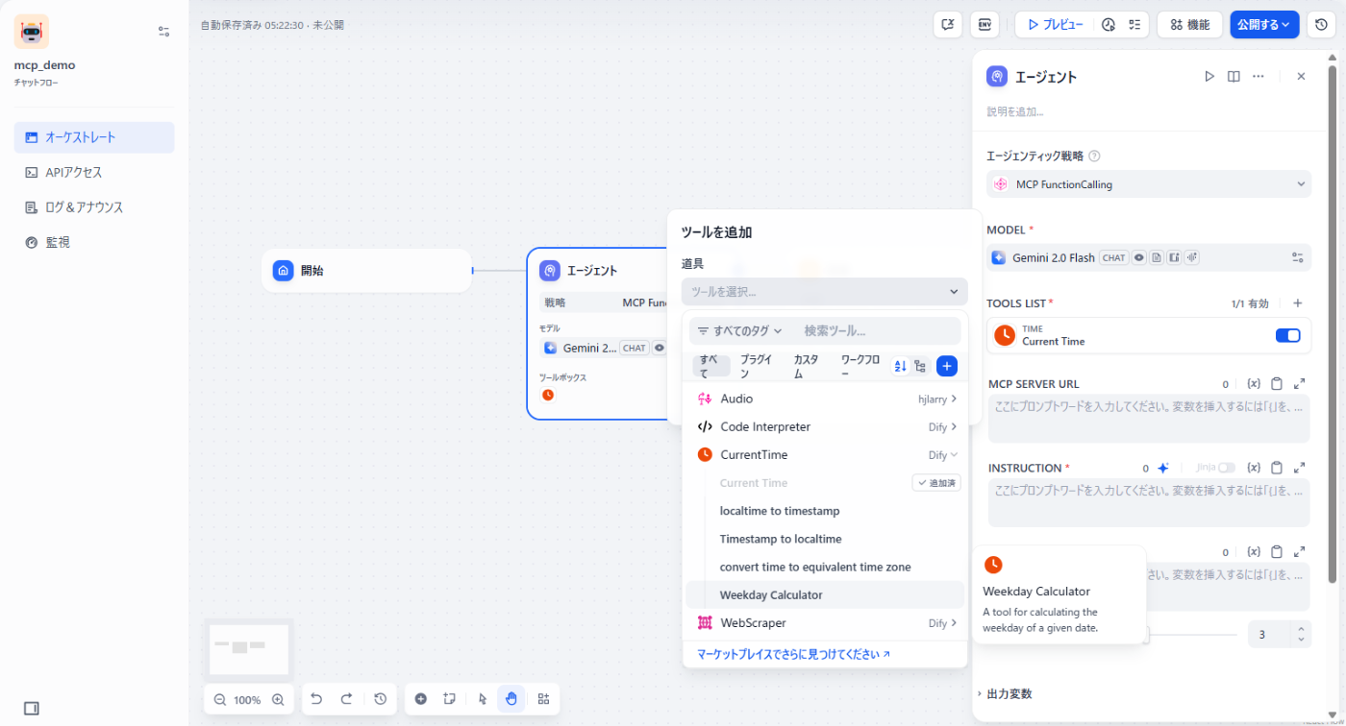Screen dimensions: 1346x726
Task: Toggle the Jinja switch for INSTRUCTION
Action: click(1227, 468)
